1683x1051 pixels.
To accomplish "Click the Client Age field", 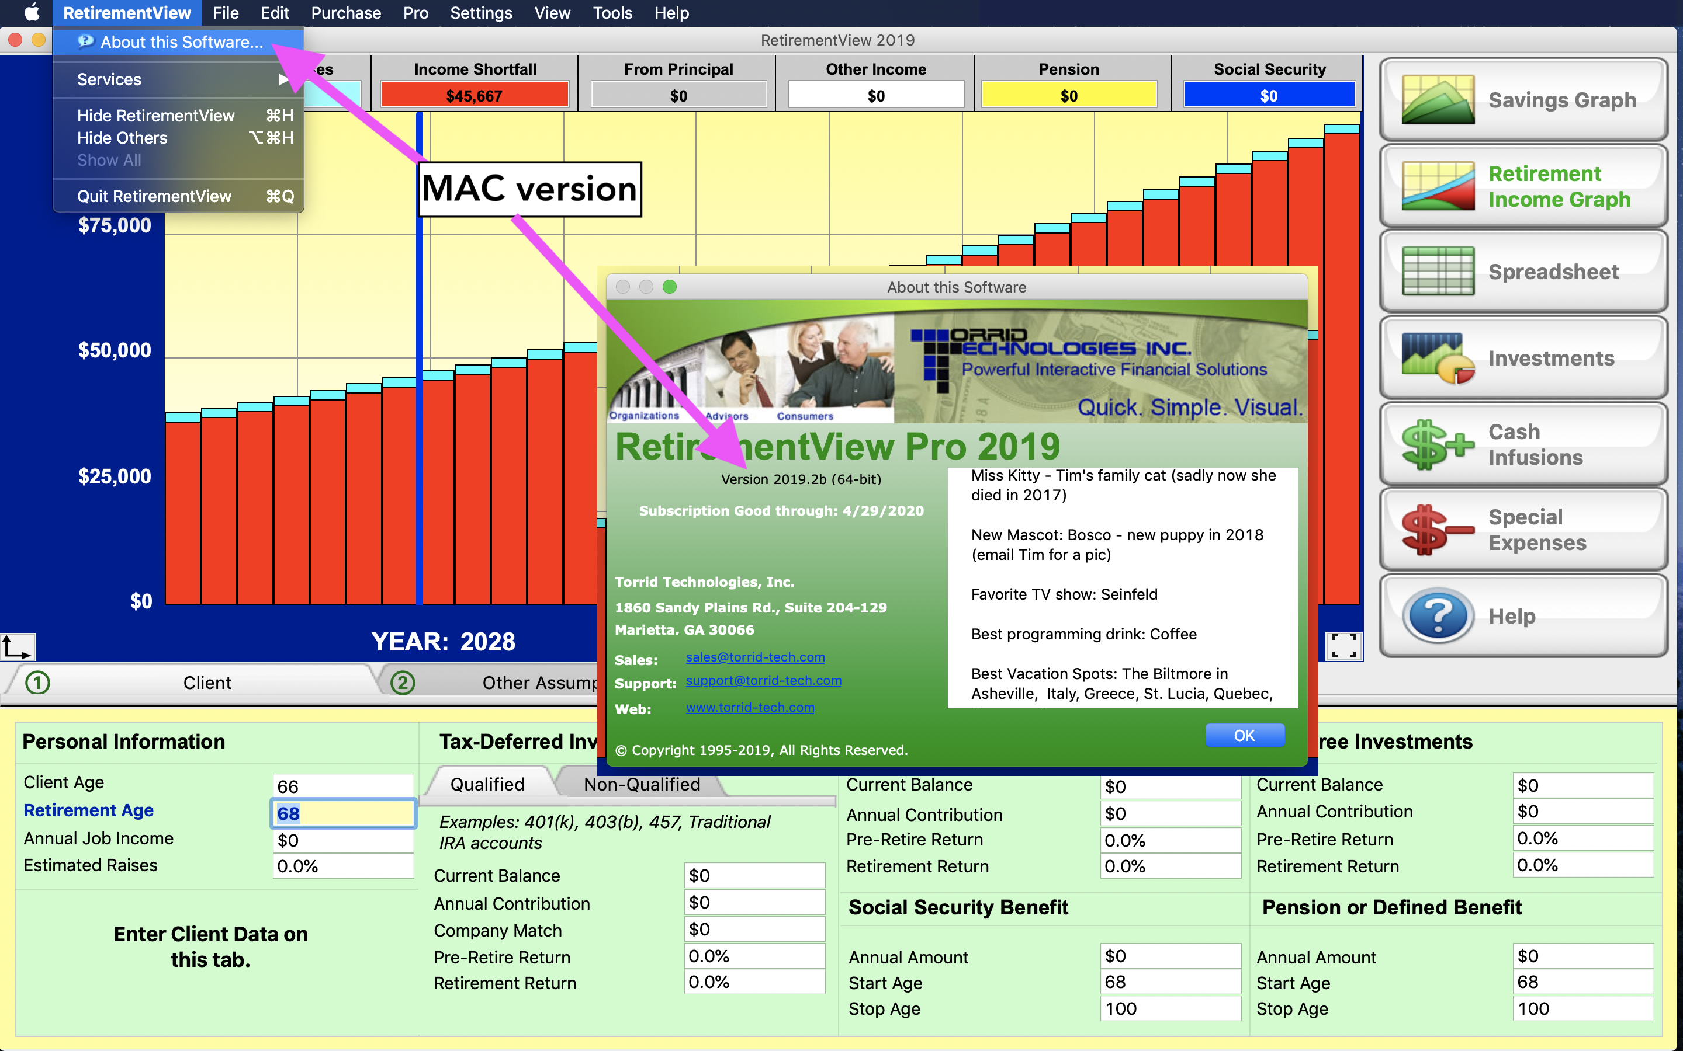I will pos(343,786).
